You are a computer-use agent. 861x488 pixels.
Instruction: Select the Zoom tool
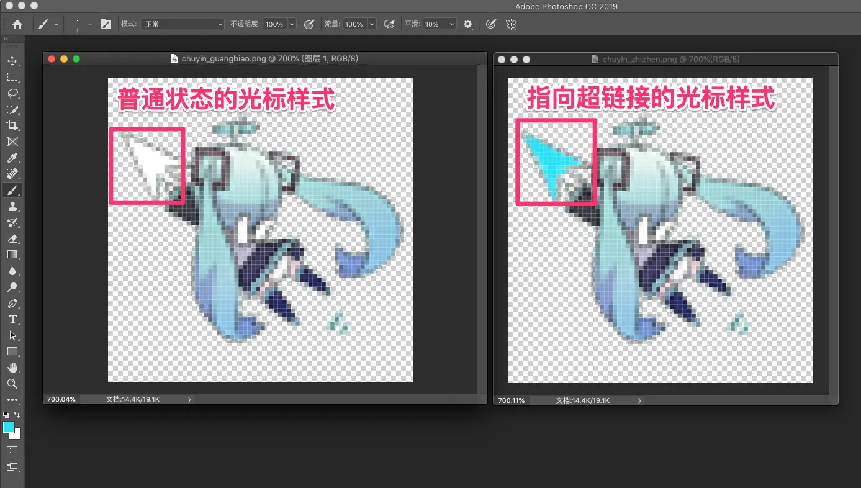12,384
